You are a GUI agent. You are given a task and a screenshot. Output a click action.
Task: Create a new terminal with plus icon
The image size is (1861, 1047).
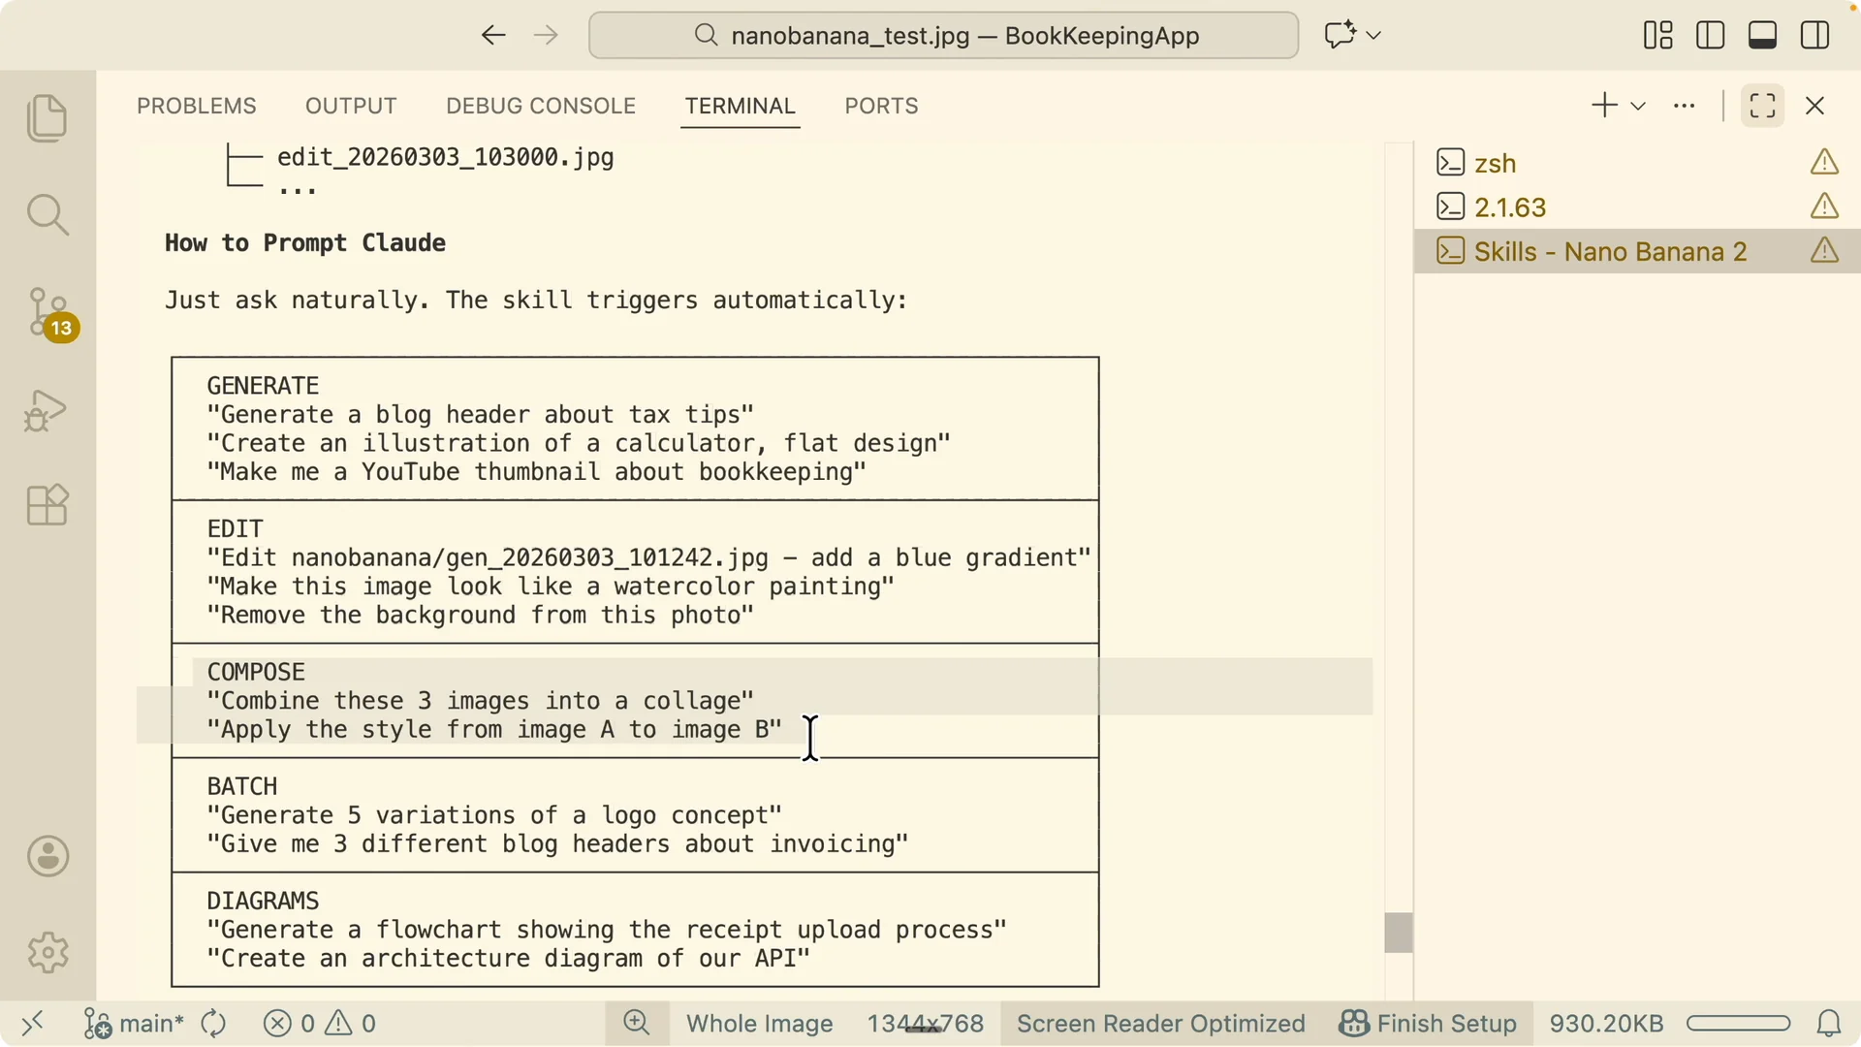[1605, 106]
